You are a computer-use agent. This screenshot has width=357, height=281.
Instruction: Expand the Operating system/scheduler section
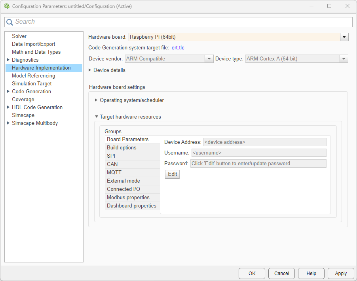[96, 100]
